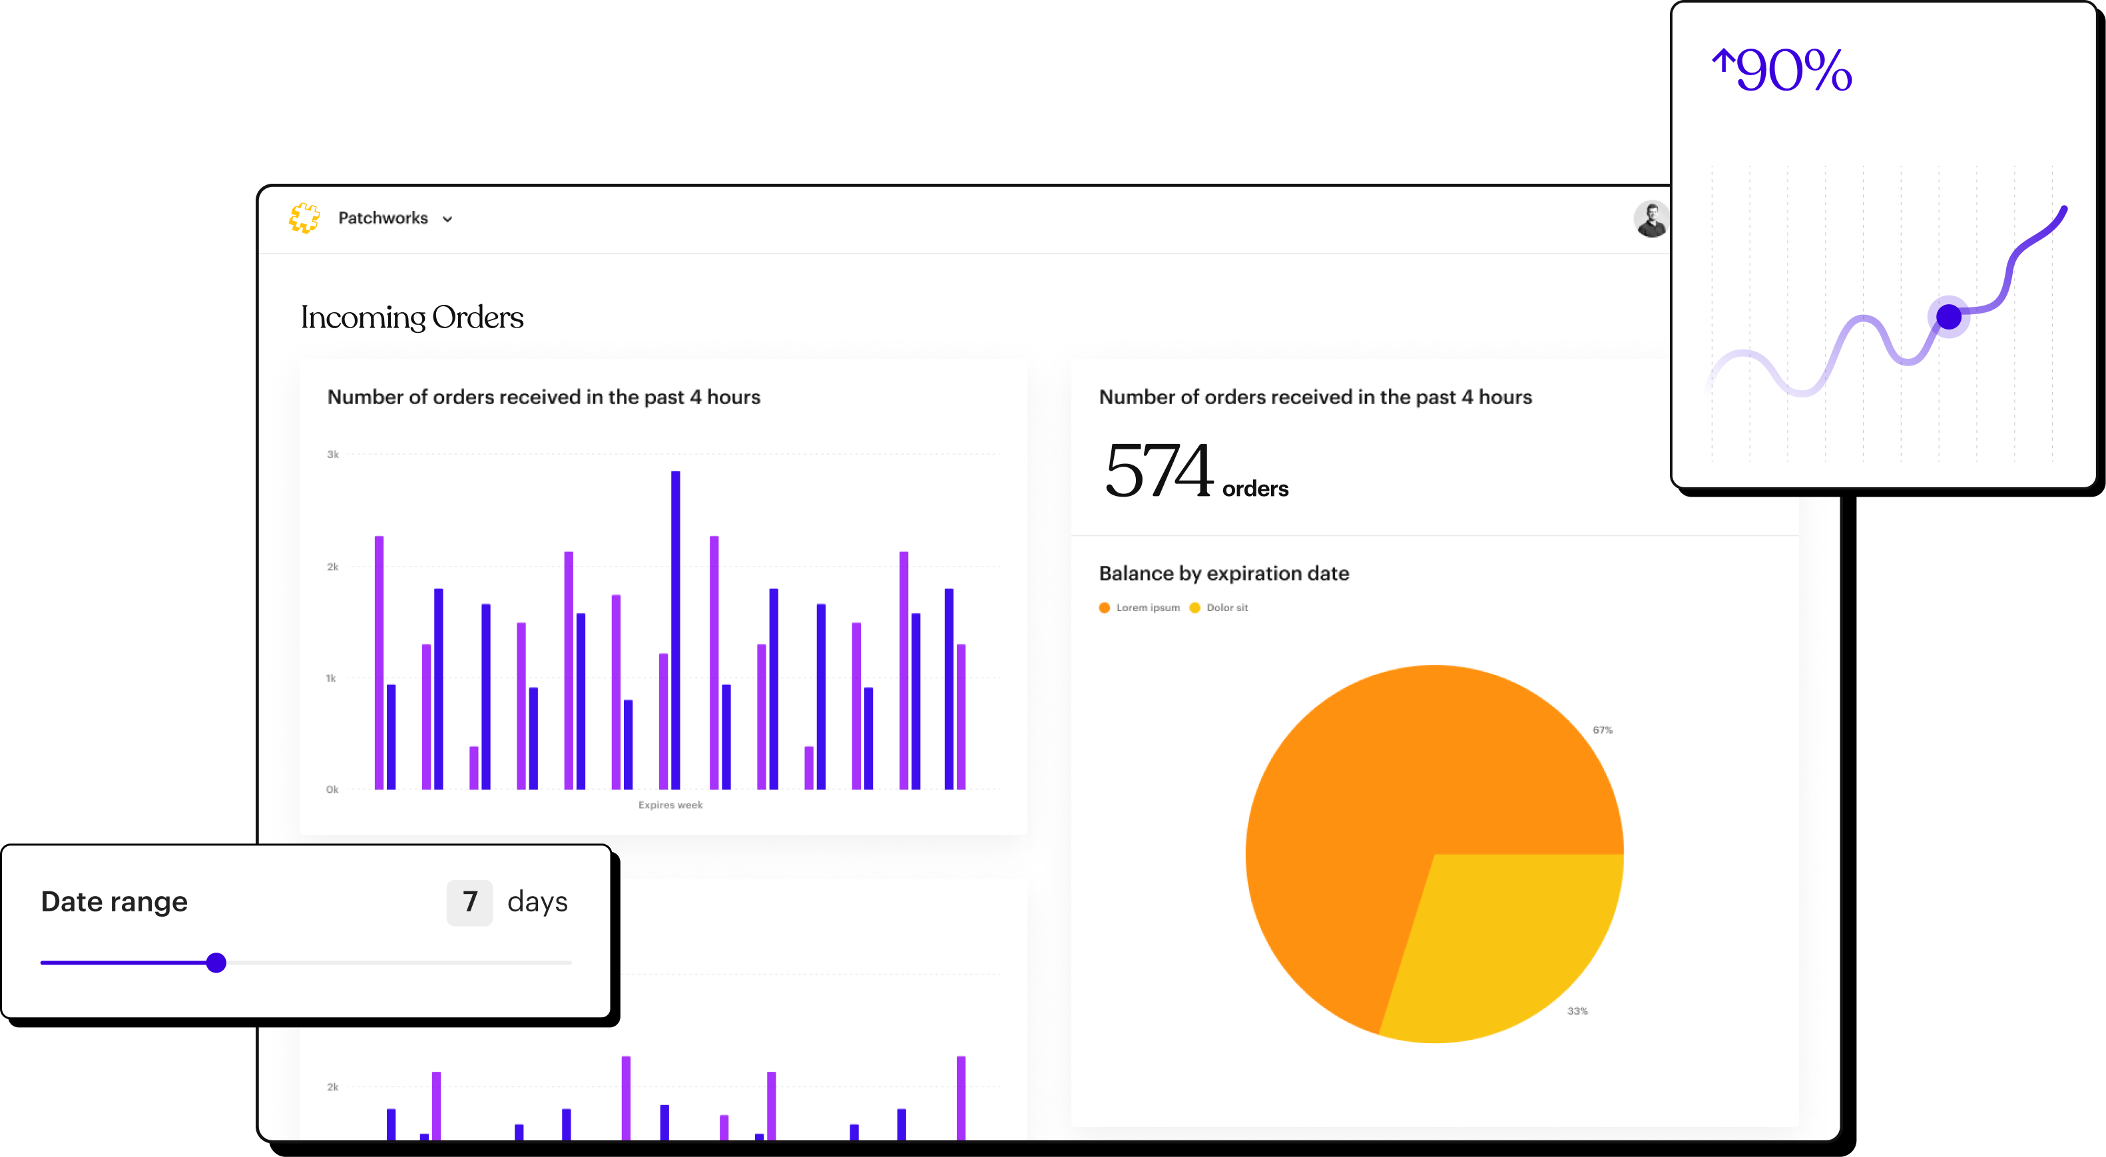Viewport: 2106px width, 1157px height.
Task: Click the 7 days value field
Action: (470, 902)
